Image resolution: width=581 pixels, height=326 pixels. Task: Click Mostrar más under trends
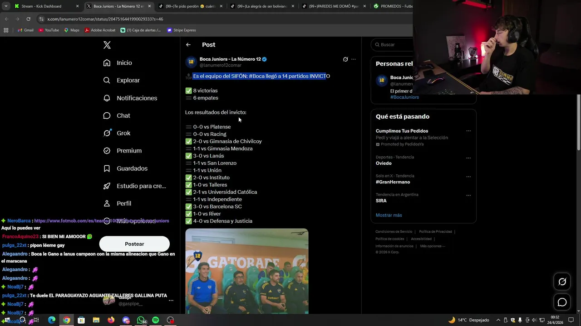tap(389, 215)
